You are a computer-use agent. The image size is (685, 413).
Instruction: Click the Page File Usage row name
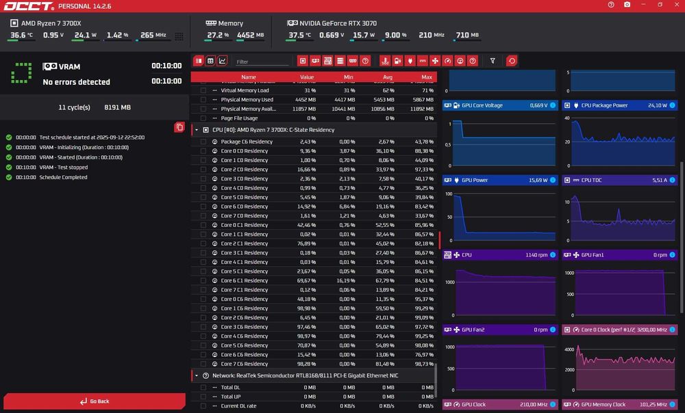239,118
